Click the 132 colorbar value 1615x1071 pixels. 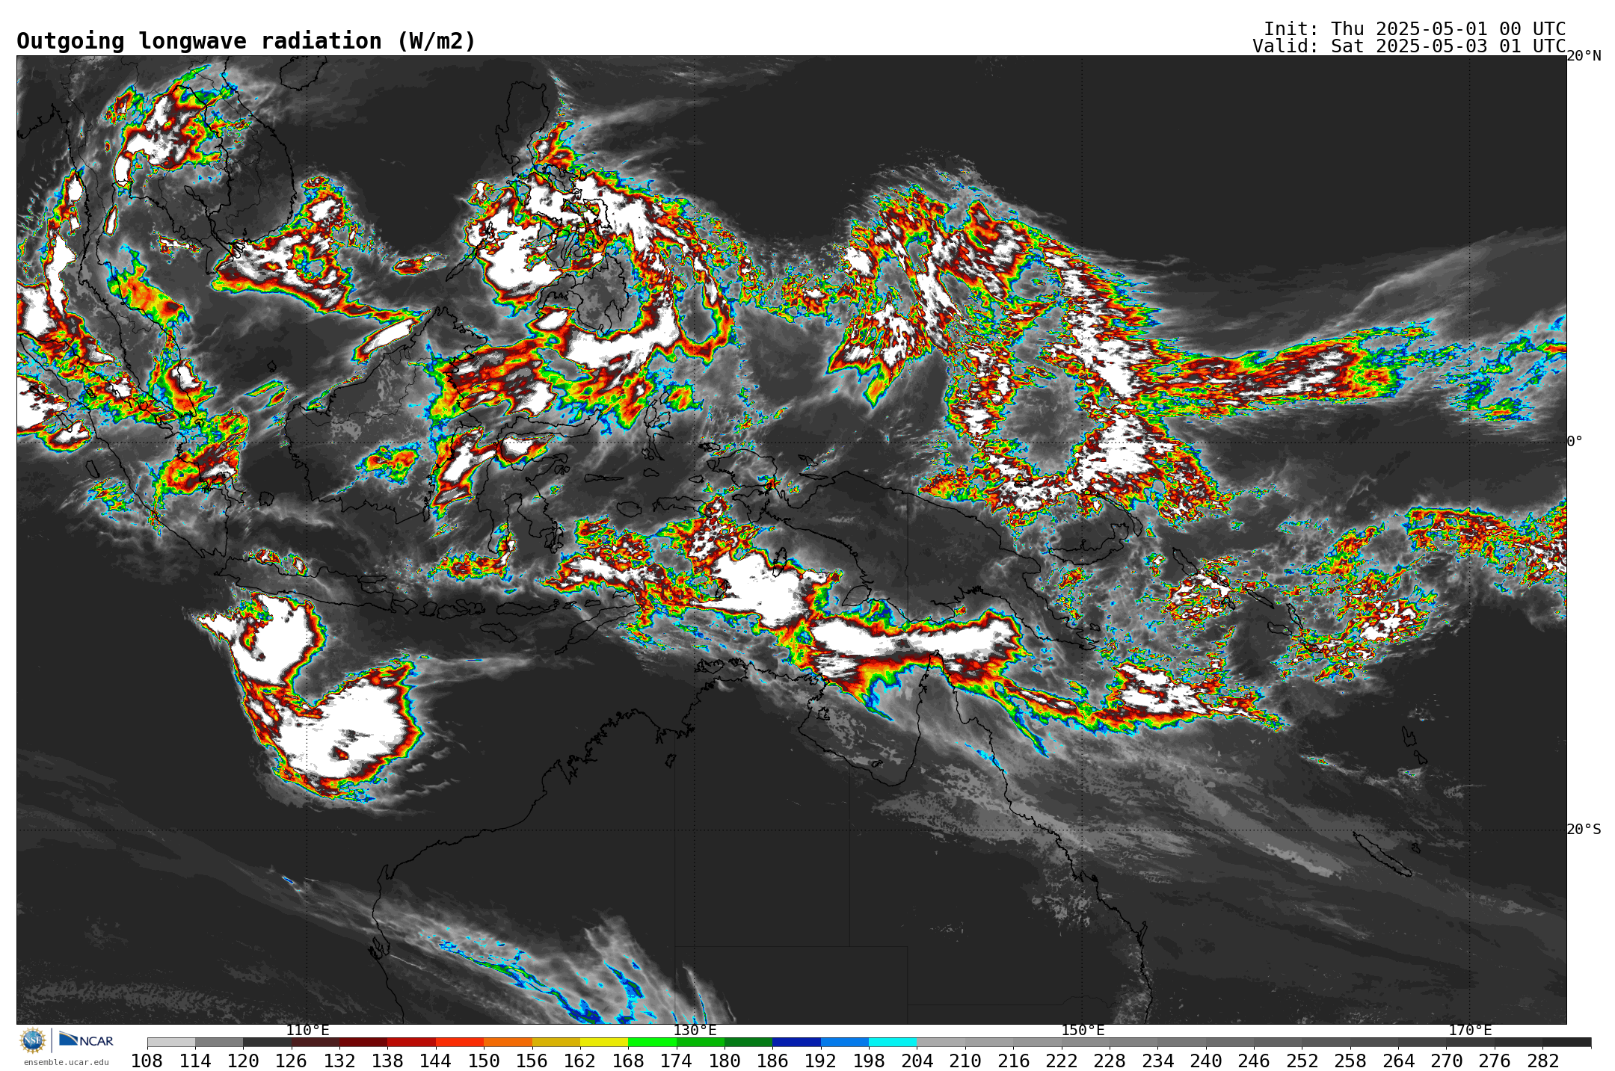click(x=339, y=1061)
